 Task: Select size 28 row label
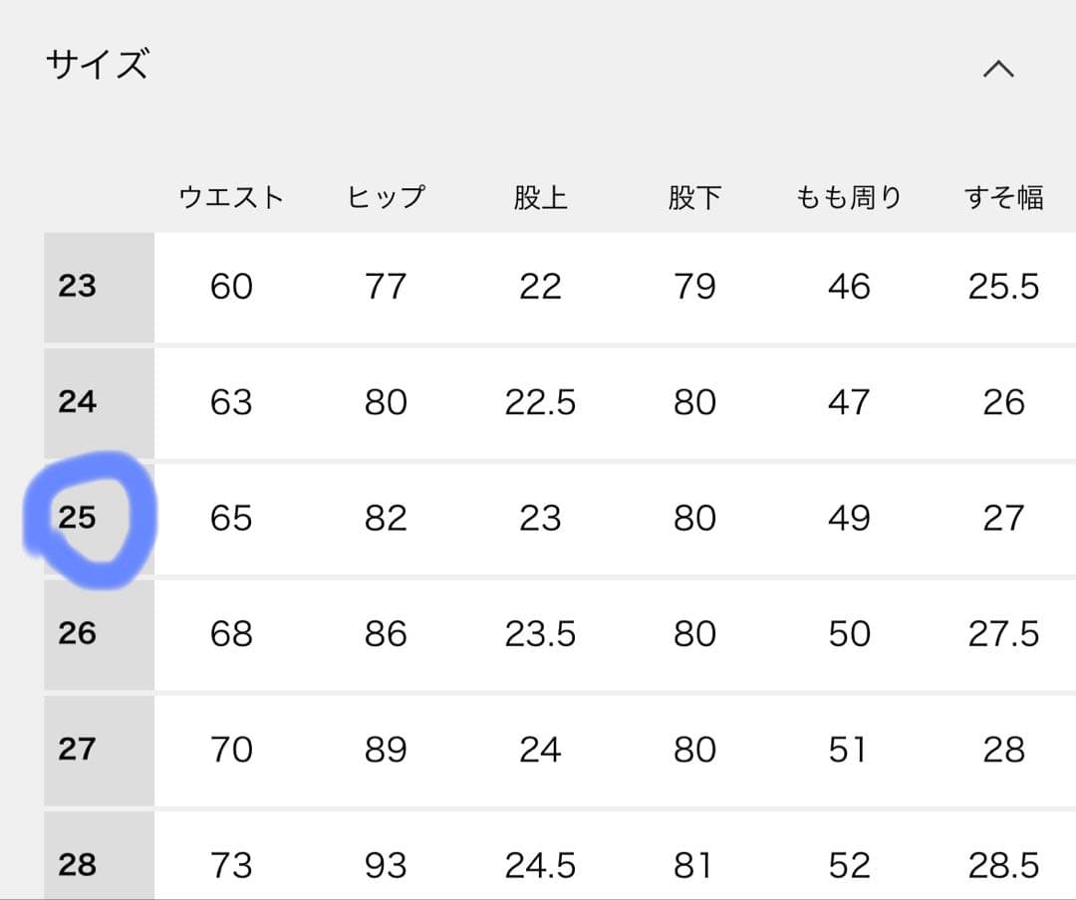[x=78, y=865]
